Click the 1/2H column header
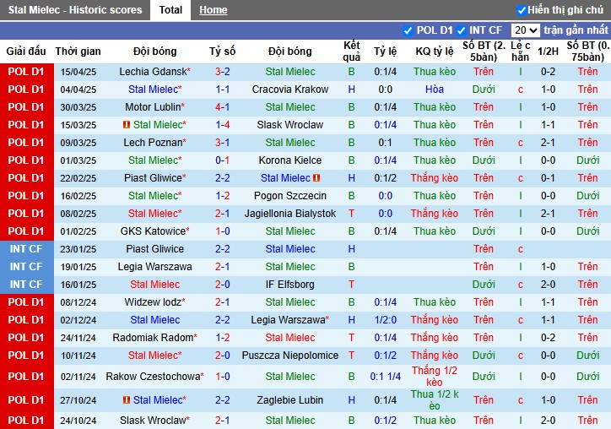 [x=548, y=51]
